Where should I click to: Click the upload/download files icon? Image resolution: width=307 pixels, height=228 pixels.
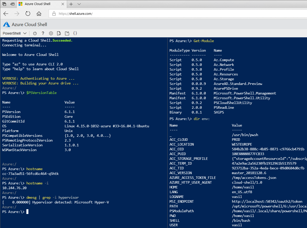click(x=59, y=33)
